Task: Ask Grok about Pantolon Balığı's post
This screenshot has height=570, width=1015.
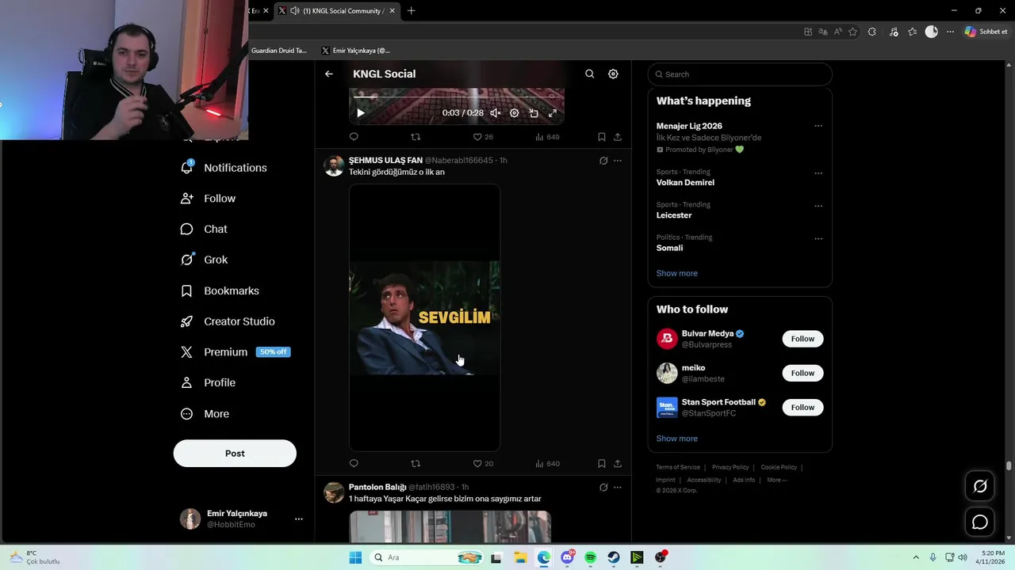Action: (x=603, y=488)
